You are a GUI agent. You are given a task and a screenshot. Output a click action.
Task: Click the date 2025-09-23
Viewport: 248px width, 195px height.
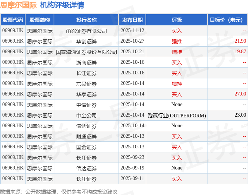(132, 157)
